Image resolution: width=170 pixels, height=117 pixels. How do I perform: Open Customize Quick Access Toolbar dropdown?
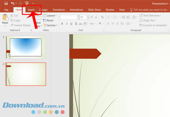click(x=33, y=3)
